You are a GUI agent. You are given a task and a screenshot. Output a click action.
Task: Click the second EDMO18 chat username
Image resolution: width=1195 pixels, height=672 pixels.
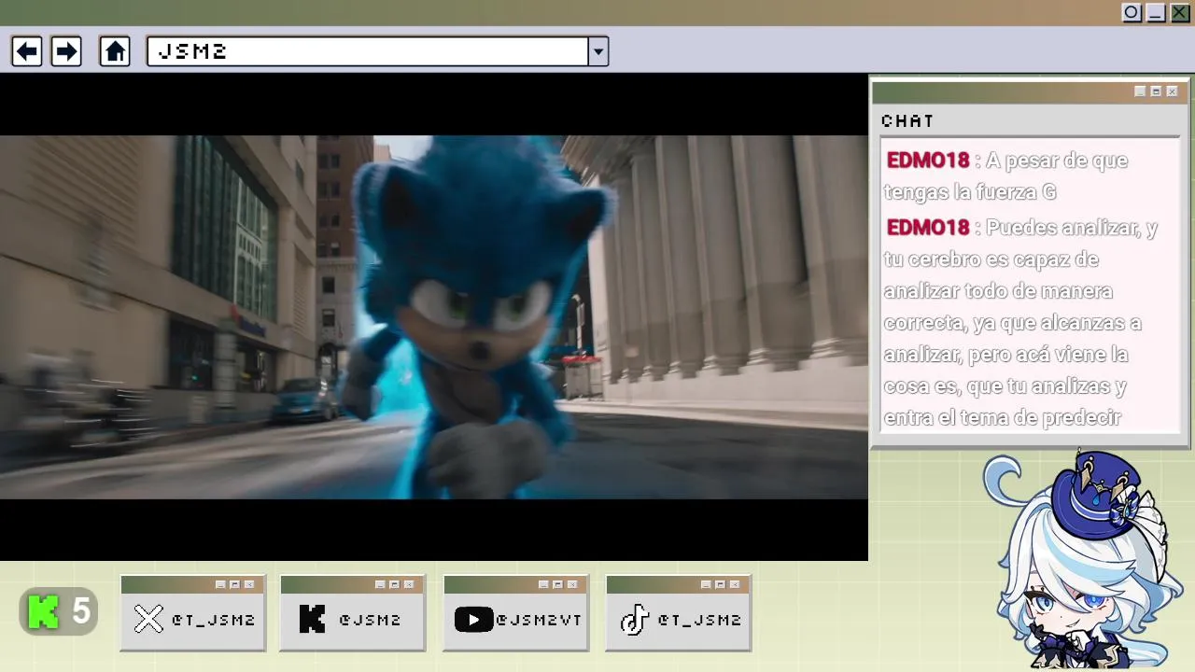point(928,228)
